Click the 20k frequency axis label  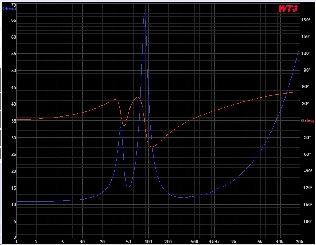click(300, 242)
